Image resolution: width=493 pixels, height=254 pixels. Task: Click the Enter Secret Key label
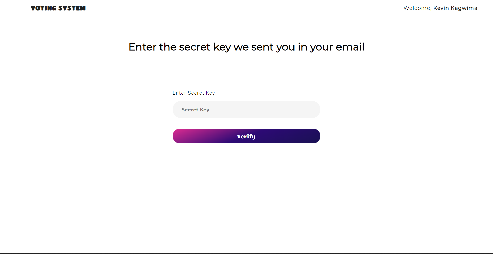click(x=194, y=93)
